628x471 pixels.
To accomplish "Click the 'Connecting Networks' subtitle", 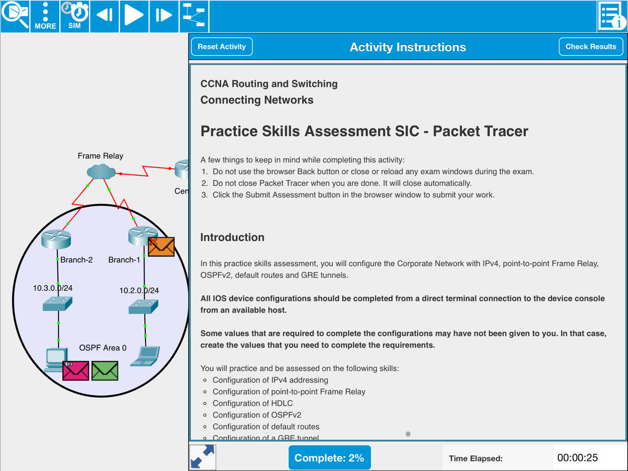I will [257, 100].
